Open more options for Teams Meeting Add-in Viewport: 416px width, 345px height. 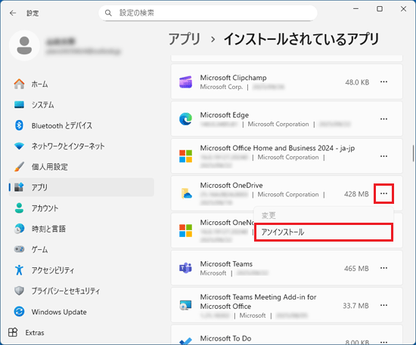tap(383, 305)
